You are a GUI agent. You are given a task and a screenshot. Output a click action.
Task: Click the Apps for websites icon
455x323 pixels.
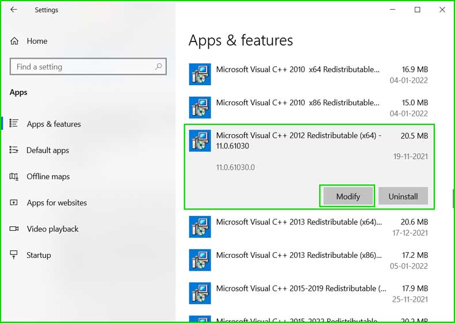[x=14, y=202]
